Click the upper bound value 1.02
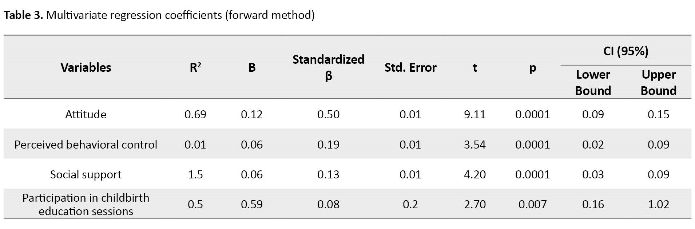This screenshot has width=695, height=229. (x=658, y=204)
